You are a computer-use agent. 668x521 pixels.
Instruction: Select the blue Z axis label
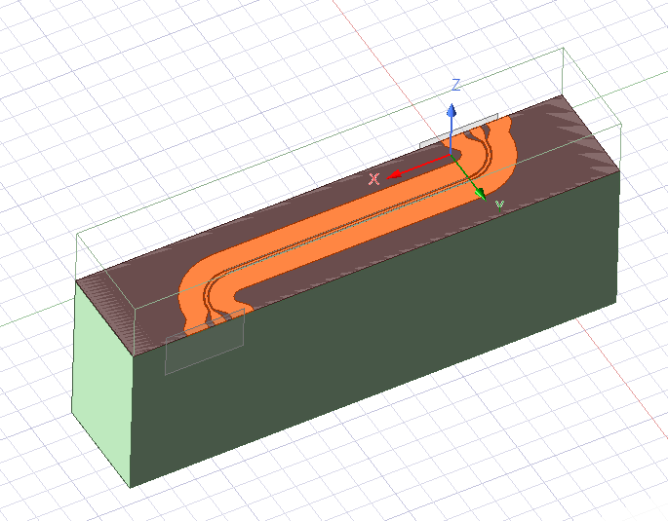pyautogui.click(x=455, y=85)
